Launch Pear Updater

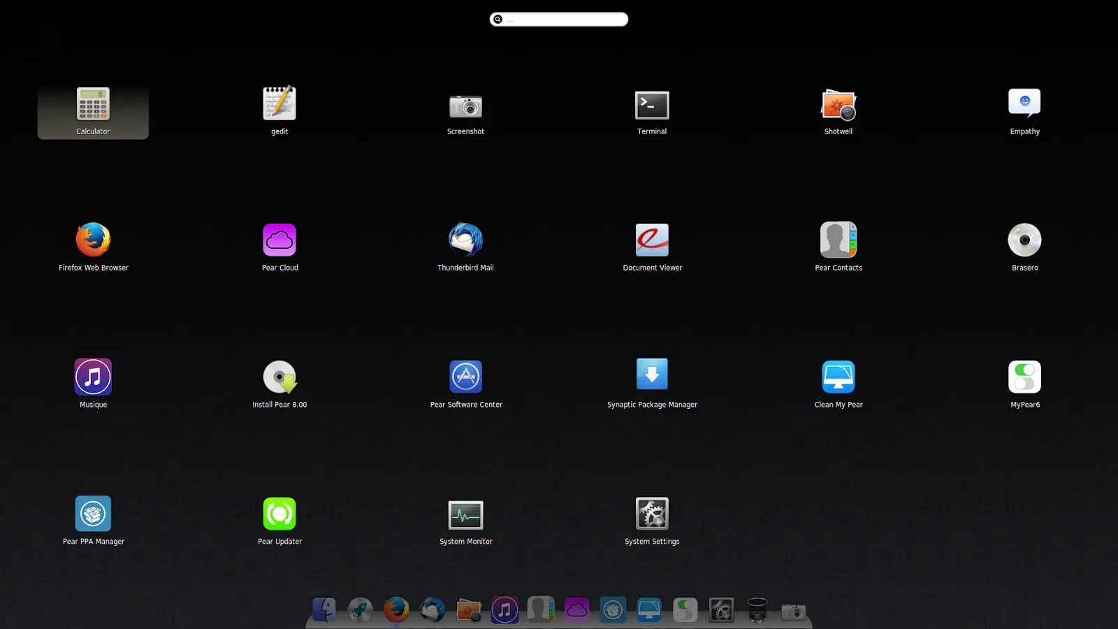click(x=279, y=521)
